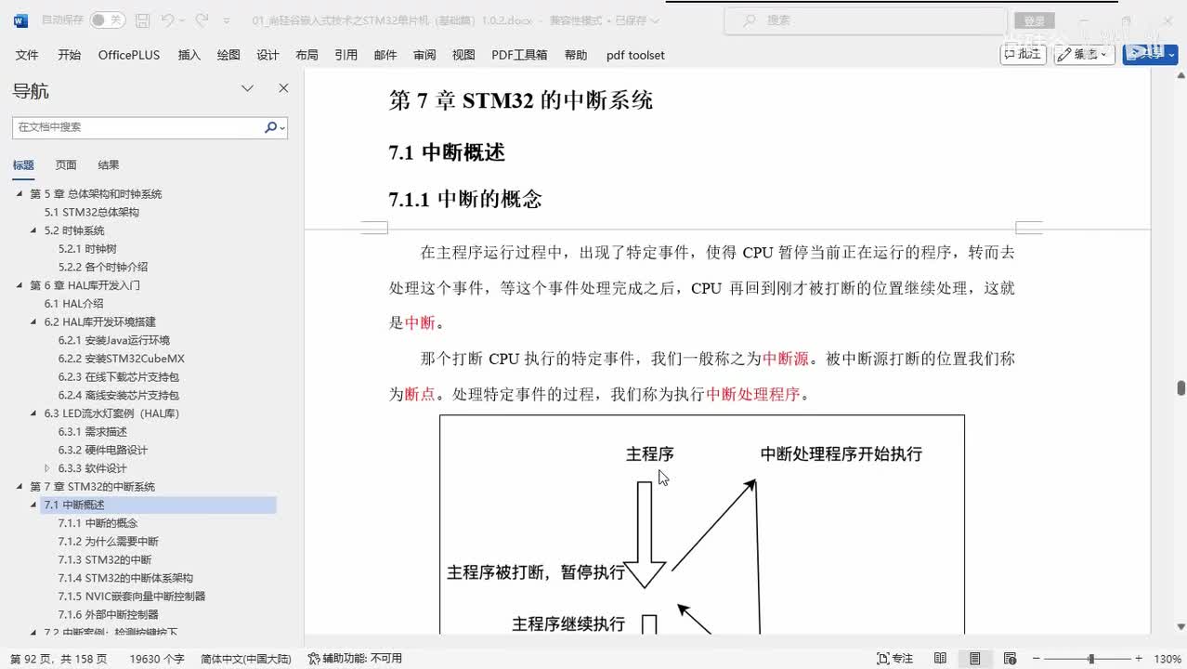Click the 19630 个字 word count

coord(156,659)
